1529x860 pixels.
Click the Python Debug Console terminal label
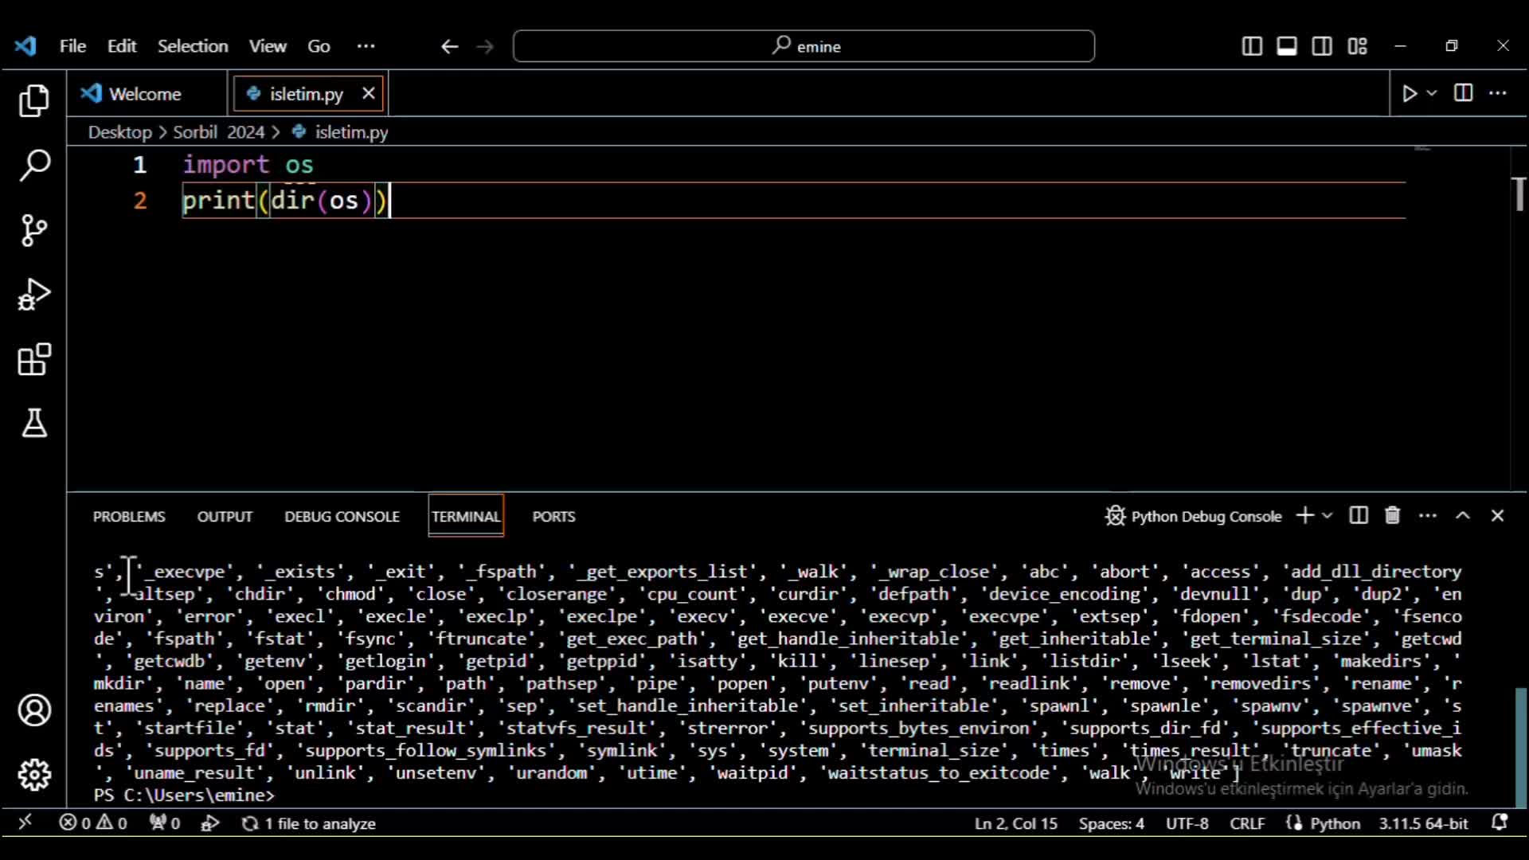[1193, 517]
